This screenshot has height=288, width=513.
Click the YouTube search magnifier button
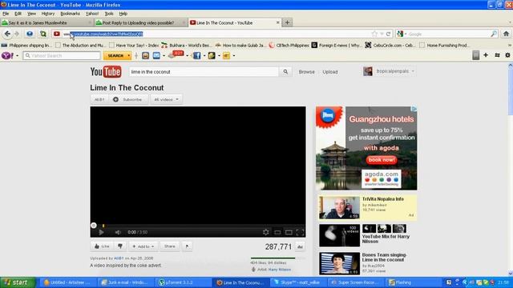[285, 71]
